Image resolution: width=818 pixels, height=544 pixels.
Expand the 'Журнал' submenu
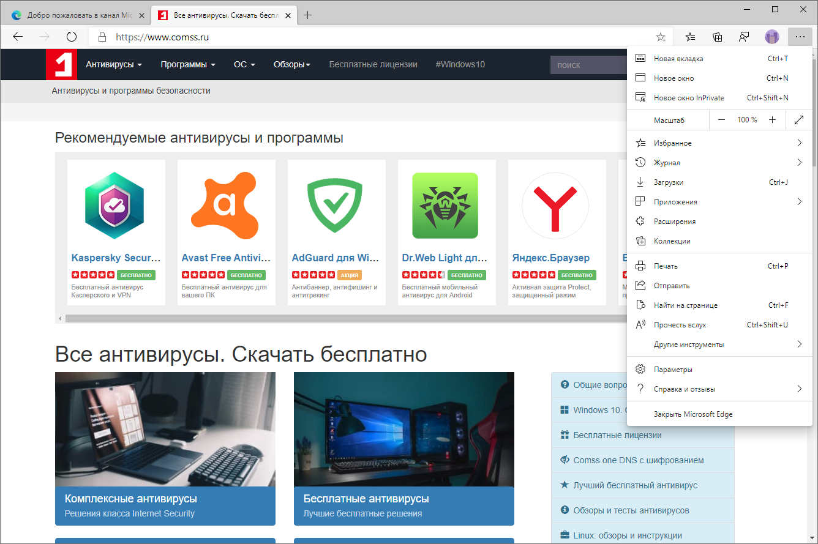tap(719, 163)
